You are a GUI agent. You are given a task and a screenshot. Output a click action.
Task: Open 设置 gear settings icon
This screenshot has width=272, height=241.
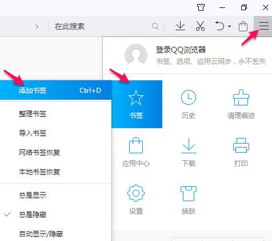click(x=136, y=199)
